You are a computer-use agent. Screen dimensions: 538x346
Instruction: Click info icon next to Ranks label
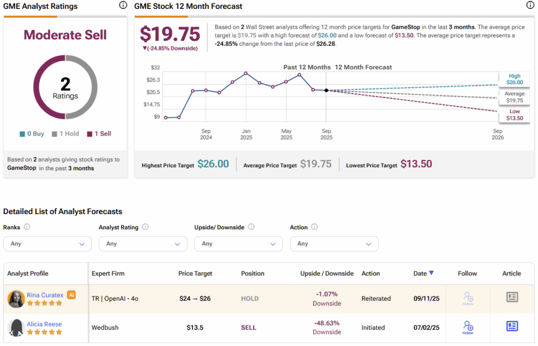coord(27,227)
